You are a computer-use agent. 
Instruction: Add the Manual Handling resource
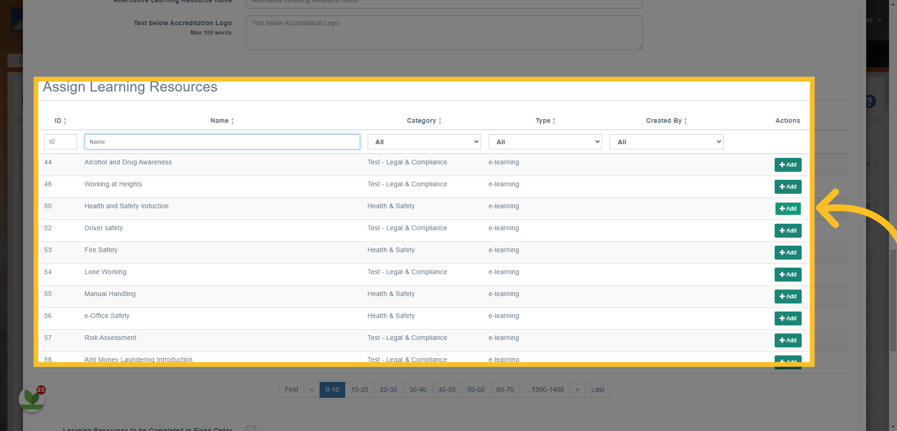click(x=788, y=297)
